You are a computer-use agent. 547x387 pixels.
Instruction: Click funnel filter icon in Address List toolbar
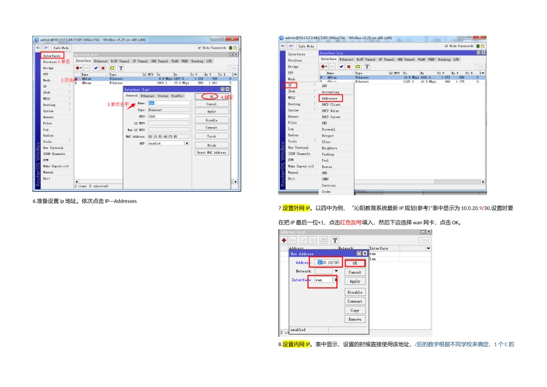coord(335,240)
